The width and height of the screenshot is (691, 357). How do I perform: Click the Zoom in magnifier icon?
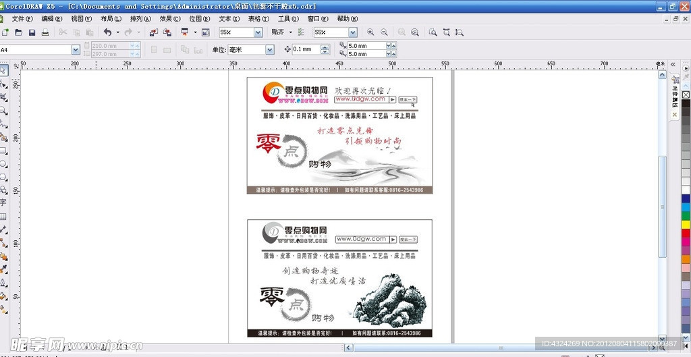370,32
